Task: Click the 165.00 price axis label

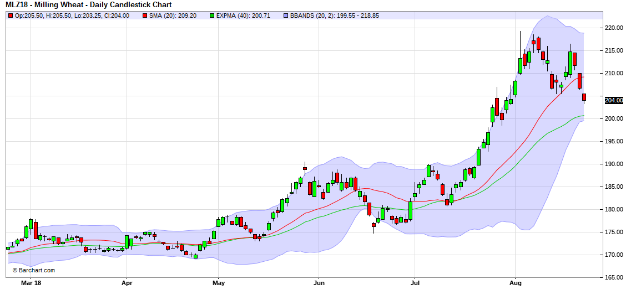Action: tap(614, 277)
